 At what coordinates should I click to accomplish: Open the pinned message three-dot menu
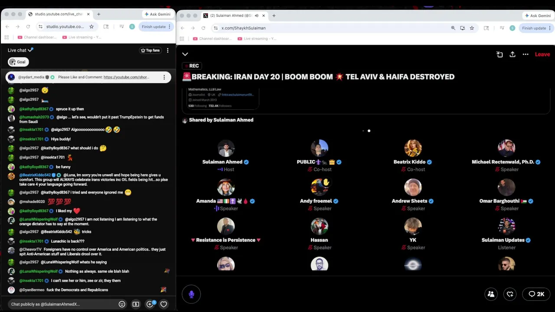(164, 77)
